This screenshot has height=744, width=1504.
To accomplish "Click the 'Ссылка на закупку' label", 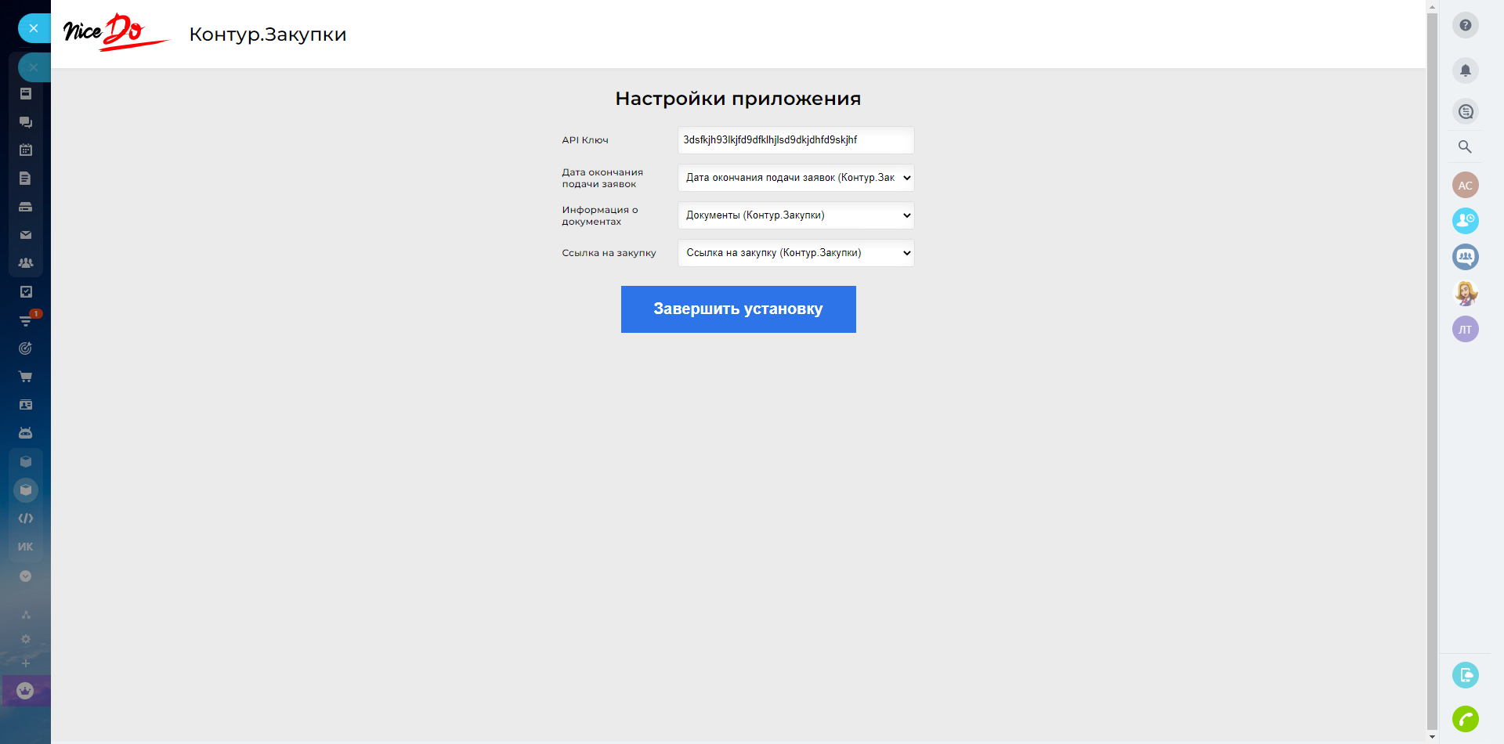I will click(x=609, y=253).
